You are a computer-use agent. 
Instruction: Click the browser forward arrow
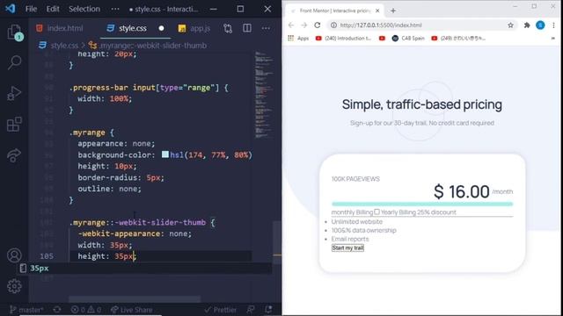tap(303, 25)
